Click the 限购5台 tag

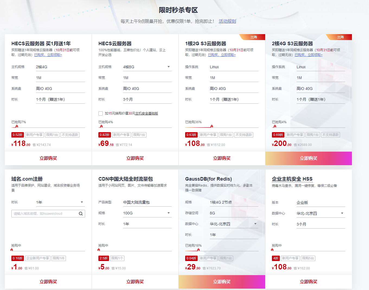pos(308,258)
